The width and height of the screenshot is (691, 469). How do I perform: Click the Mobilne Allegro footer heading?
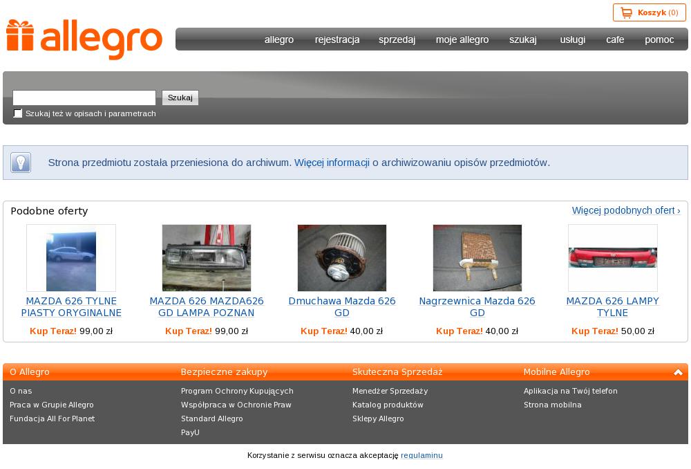pyautogui.click(x=556, y=372)
